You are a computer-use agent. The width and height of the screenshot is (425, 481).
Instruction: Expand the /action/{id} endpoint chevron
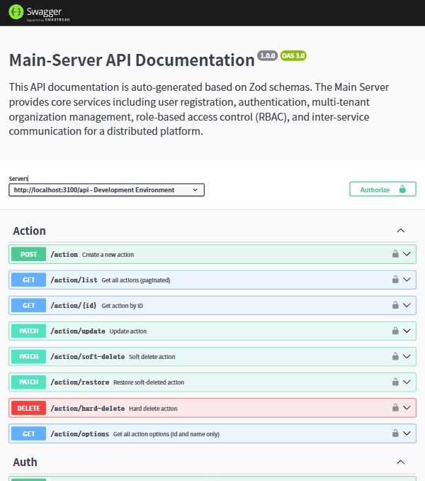click(x=407, y=305)
